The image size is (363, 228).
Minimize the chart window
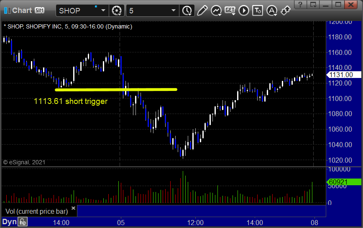click(326, 5)
